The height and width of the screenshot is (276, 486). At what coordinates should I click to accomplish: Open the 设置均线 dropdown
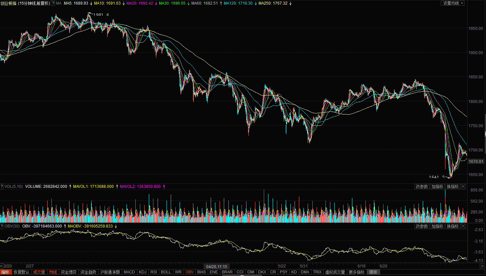[453, 3]
